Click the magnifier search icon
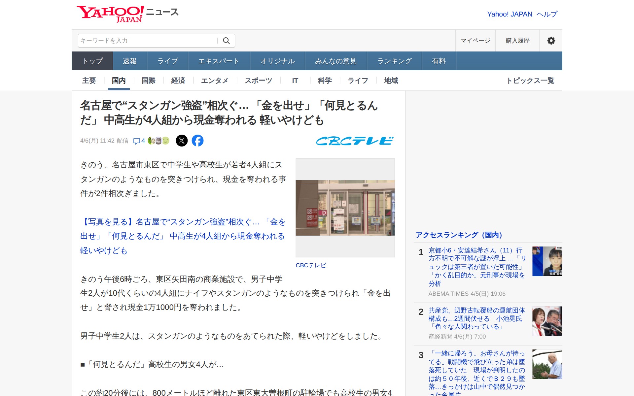The image size is (634, 396). click(x=226, y=41)
